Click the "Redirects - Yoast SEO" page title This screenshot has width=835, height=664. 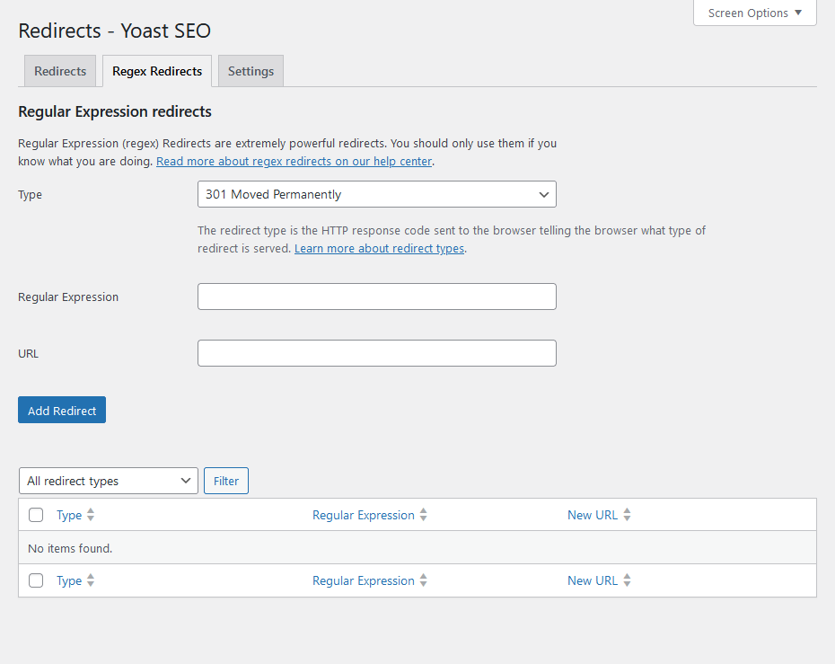tap(115, 31)
